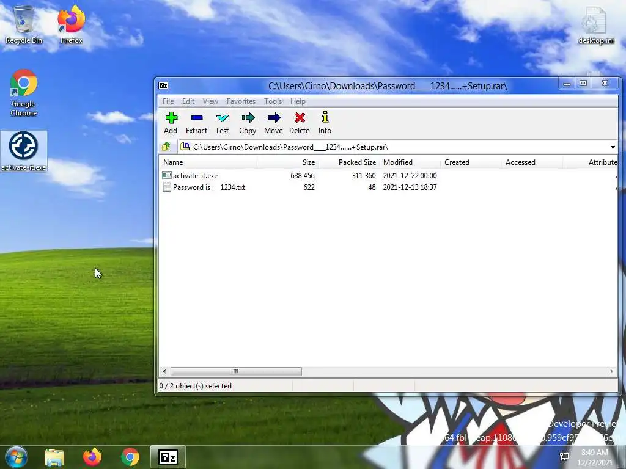626x469 pixels.
Task: Open File Explorer from taskbar
Action: click(54, 457)
